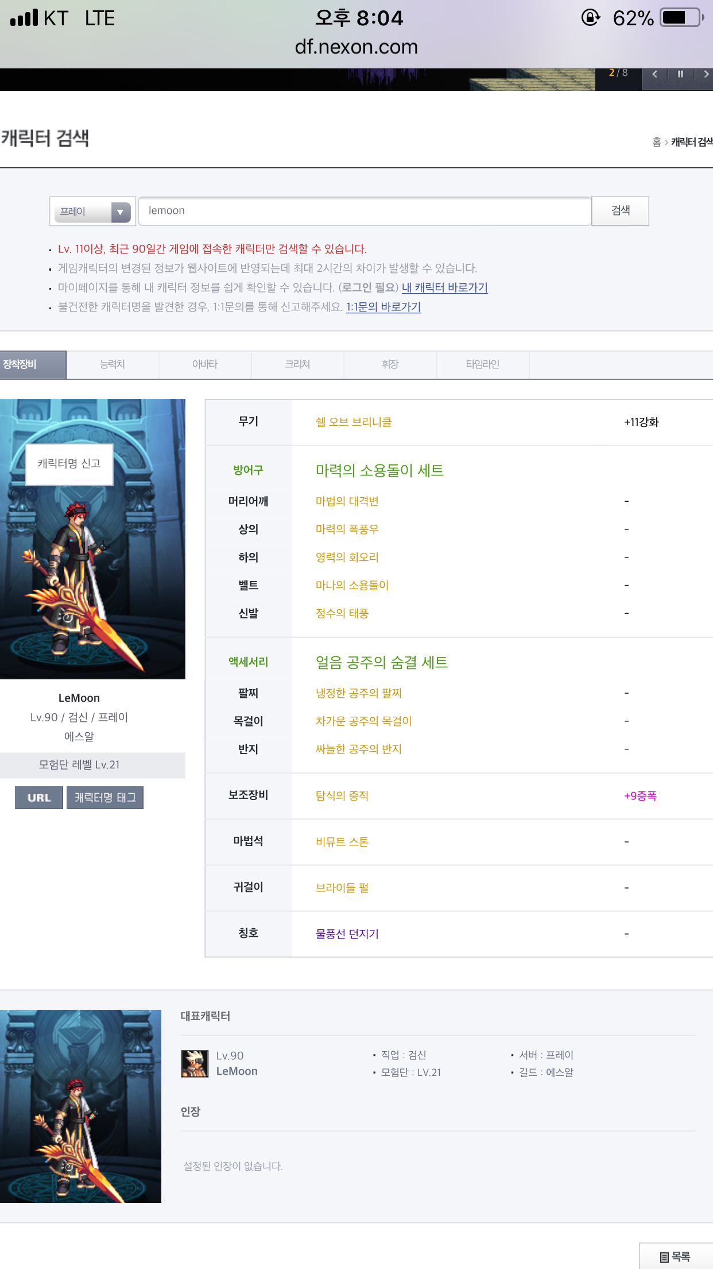Image resolution: width=713 pixels, height=1269 pixels.
Task: Click bracelet 냉정한 공주의 팔찌
Action: coord(359,694)
